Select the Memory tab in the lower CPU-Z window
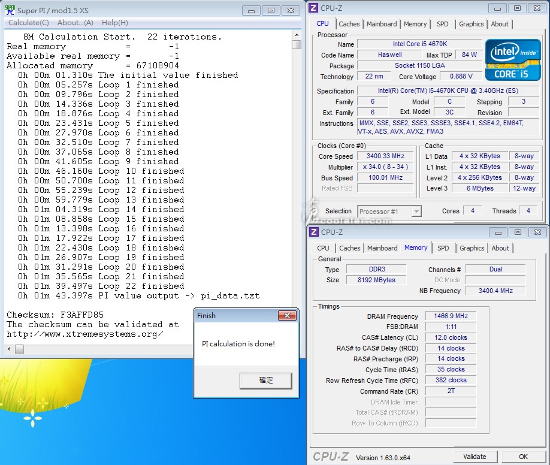Image resolution: width=550 pixels, height=465 pixels. [x=416, y=247]
